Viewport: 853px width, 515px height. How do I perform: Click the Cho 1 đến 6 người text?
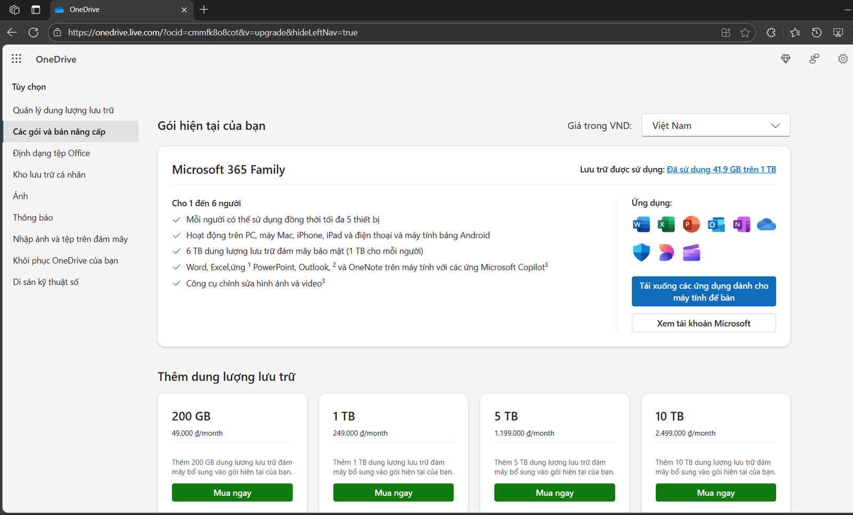pyautogui.click(x=206, y=203)
